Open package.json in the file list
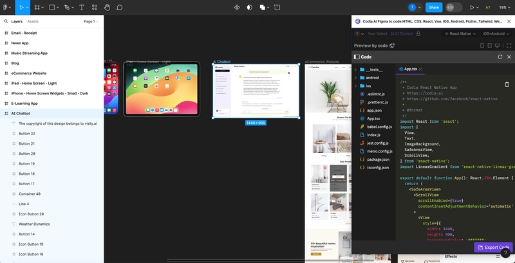This screenshot has width=515, height=263. click(x=377, y=159)
